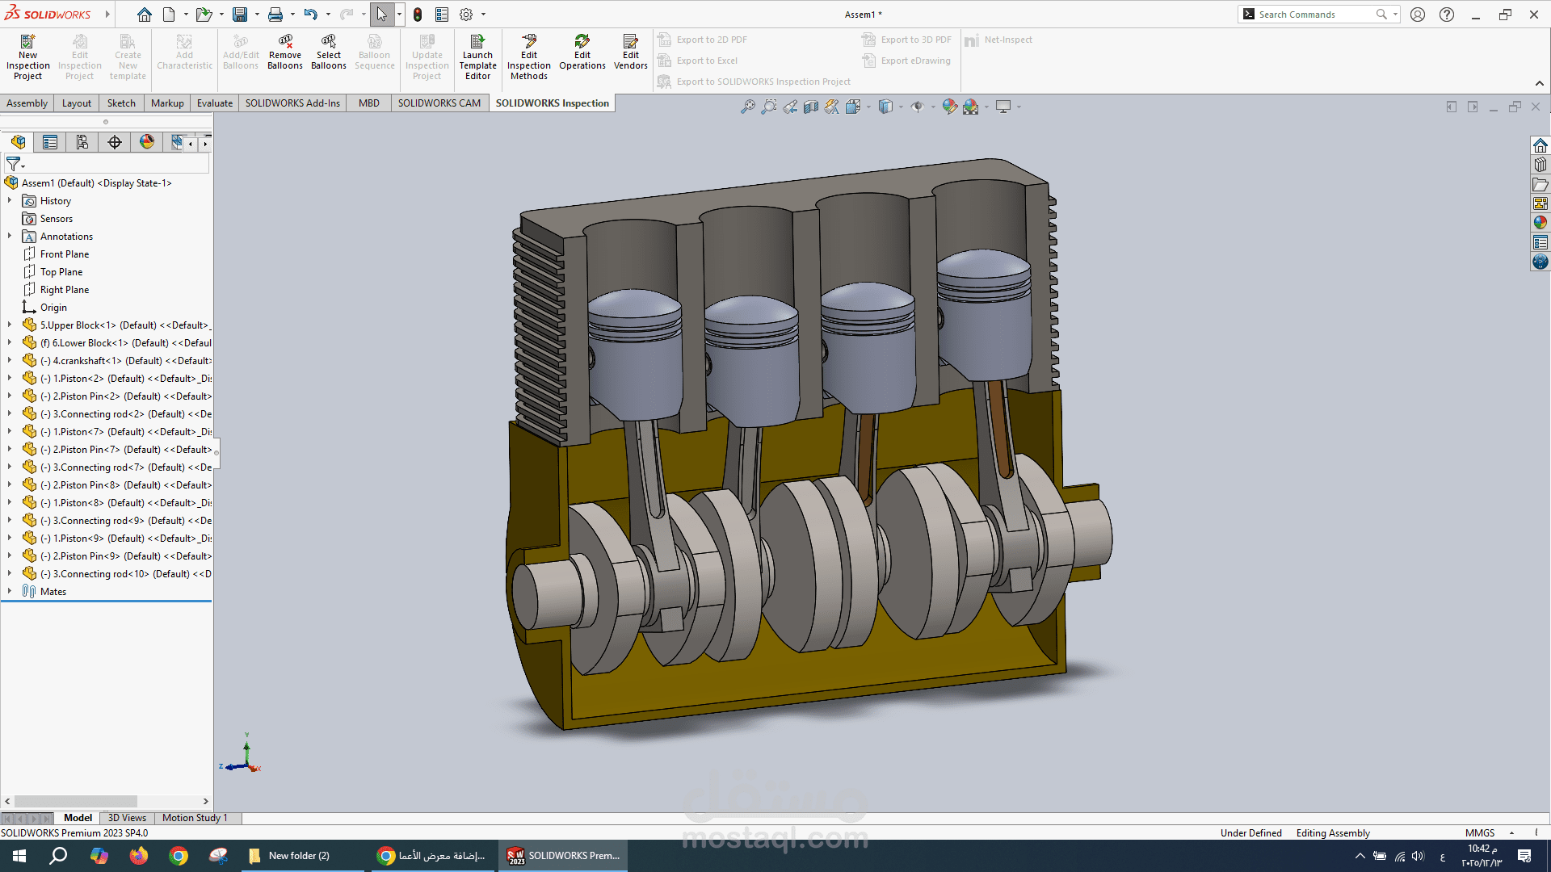Click the user account icon
The width and height of the screenshot is (1551, 872).
1418,15
